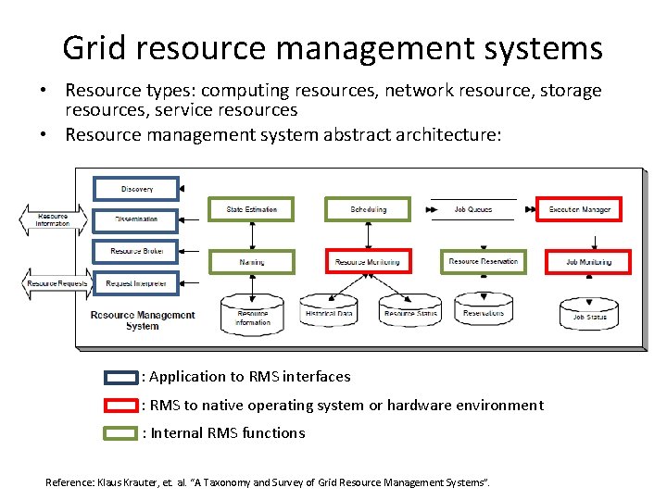Screen dimensions: 667x500
Task: Click the slide title 'Grid resource management systems'
Action: click(x=333, y=48)
